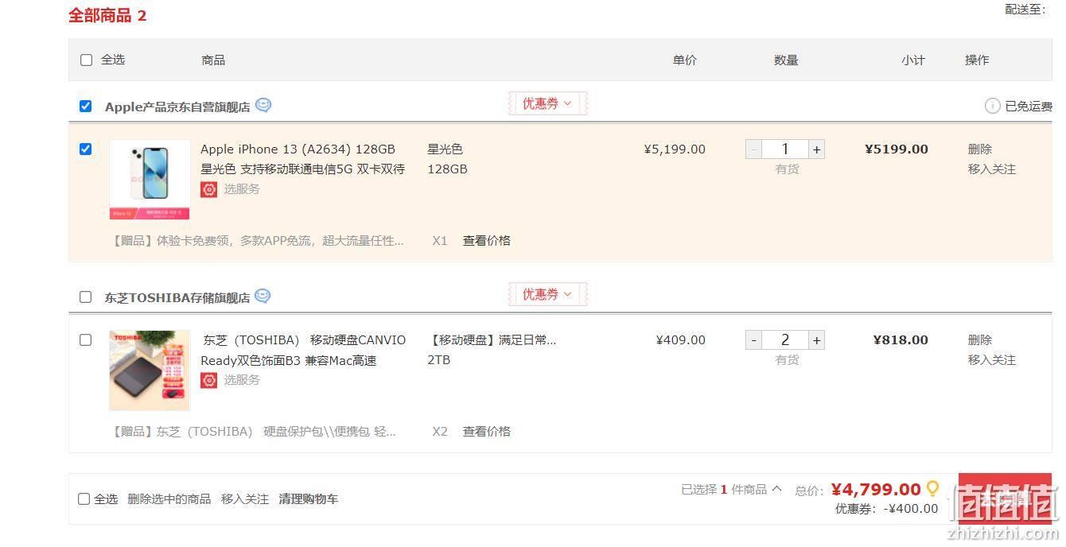
Task: Open Apple产品京东自营旗舰店 store link
Action: (x=177, y=107)
